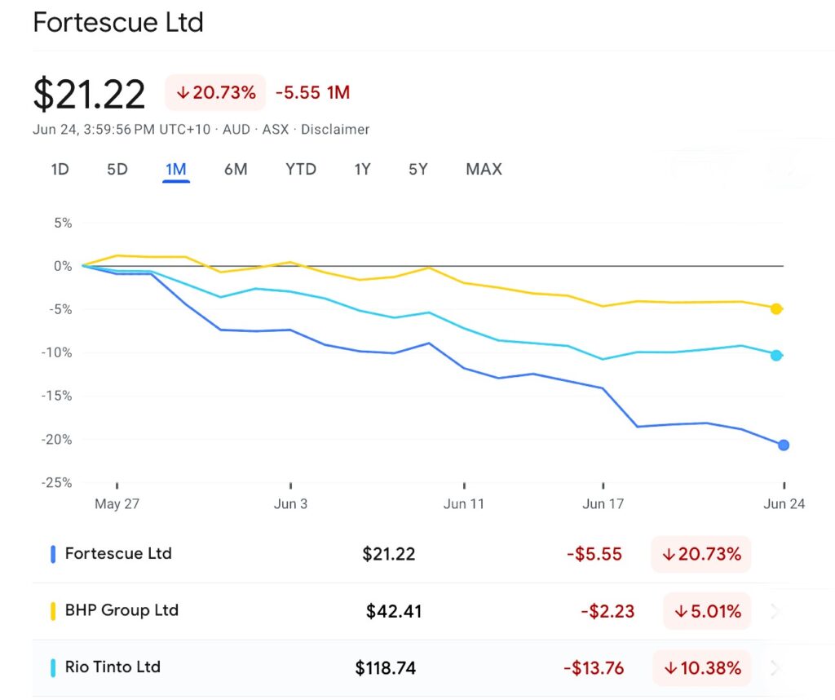Image resolution: width=835 pixels, height=700 pixels.
Task: Click the large $21.22 headline price
Action: click(89, 94)
